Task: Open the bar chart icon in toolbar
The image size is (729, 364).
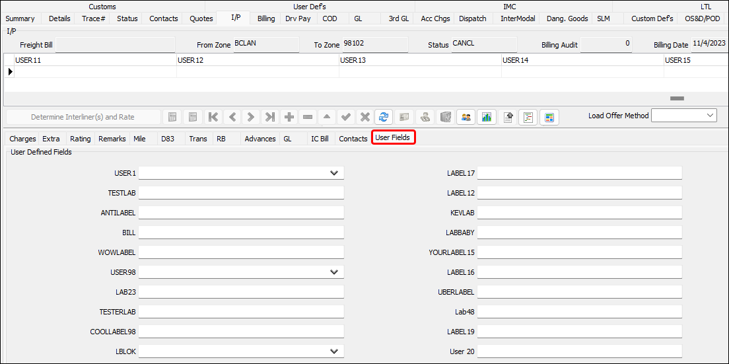Action: pos(487,117)
